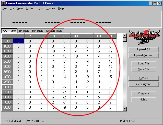Select cell -6 in 8000 row, column 20
163x125 pixels.
[64, 107]
